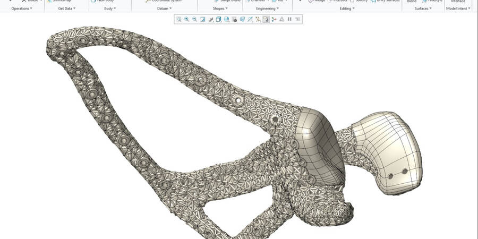Click the Refit view icon
The height and width of the screenshot is (239, 478).
tap(179, 19)
